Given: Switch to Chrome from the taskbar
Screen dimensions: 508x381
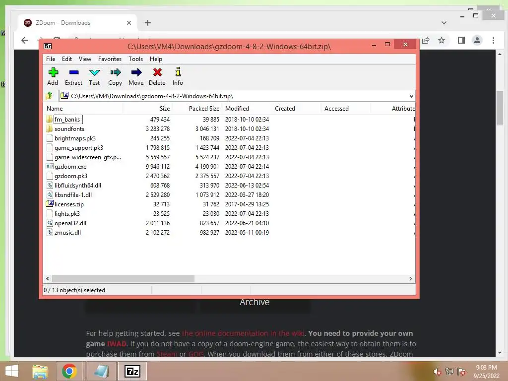Looking at the screenshot, I should pyautogui.click(x=69, y=371).
